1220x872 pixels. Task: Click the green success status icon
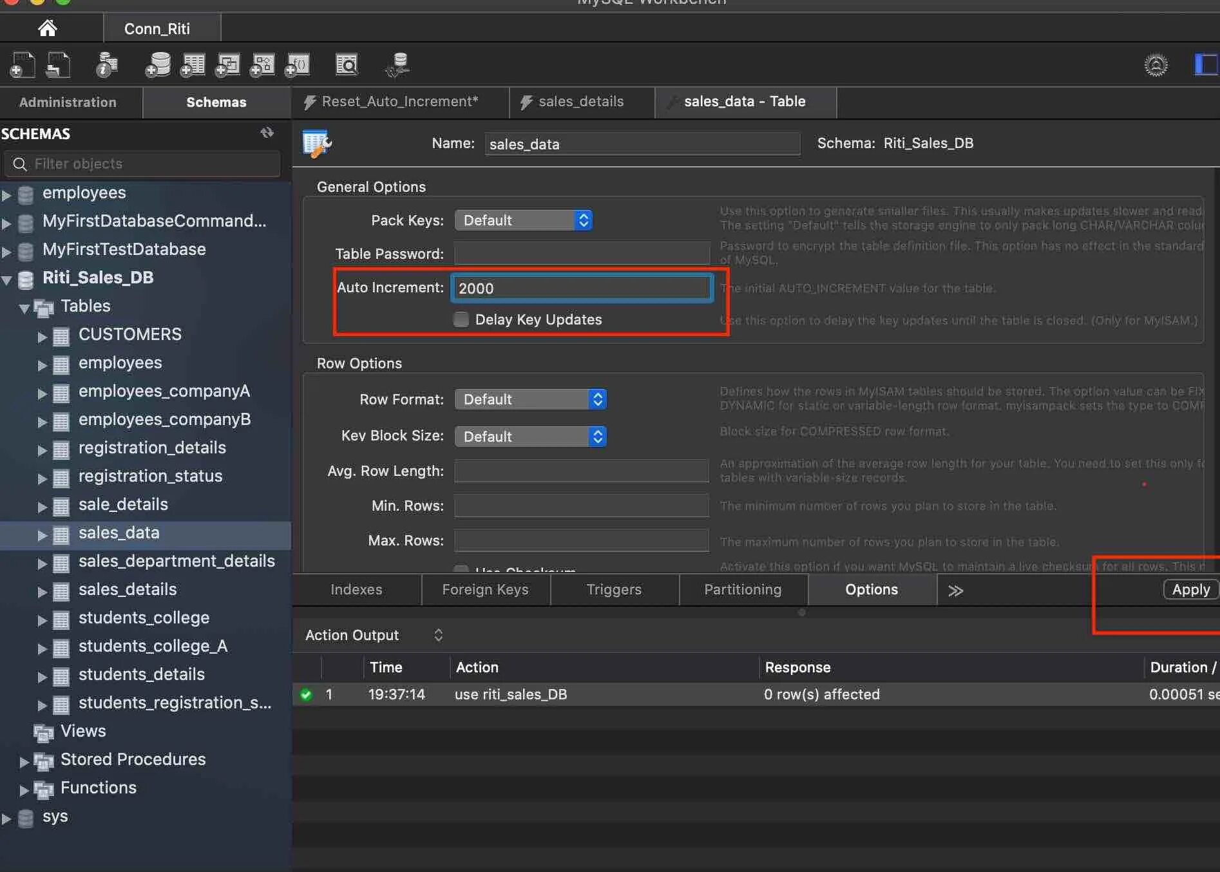click(x=306, y=694)
